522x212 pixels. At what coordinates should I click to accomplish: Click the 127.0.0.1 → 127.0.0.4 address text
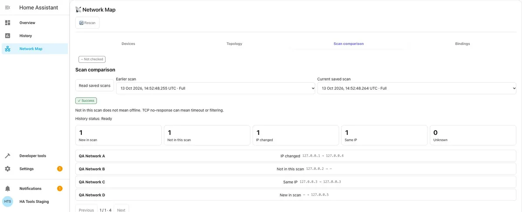323,156
